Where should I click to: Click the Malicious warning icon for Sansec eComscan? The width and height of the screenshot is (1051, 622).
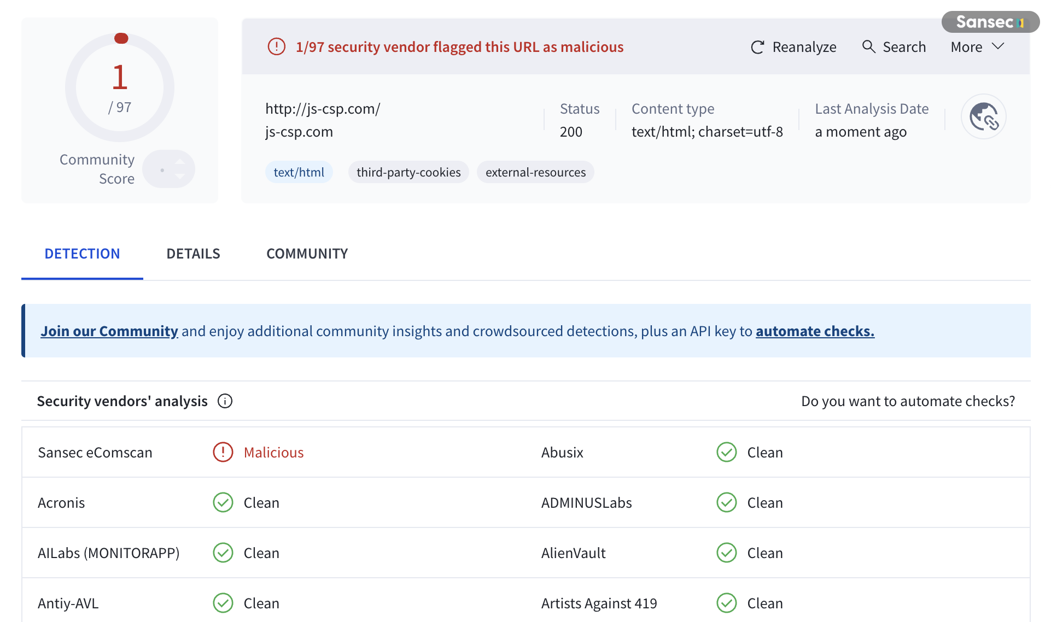coord(223,452)
